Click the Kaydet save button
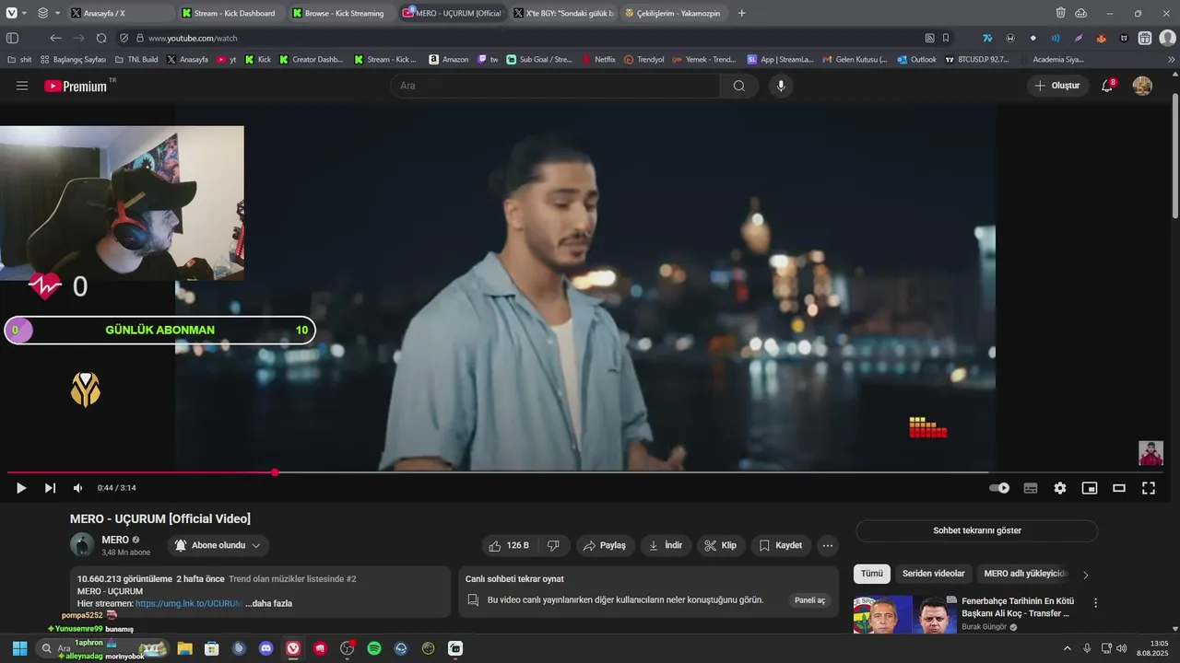The width and height of the screenshot is (1180, 663). (781, 545)
